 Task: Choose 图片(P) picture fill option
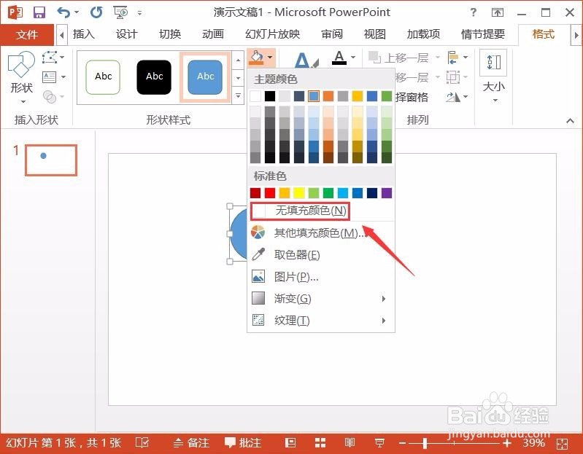[x=321, y=277]
